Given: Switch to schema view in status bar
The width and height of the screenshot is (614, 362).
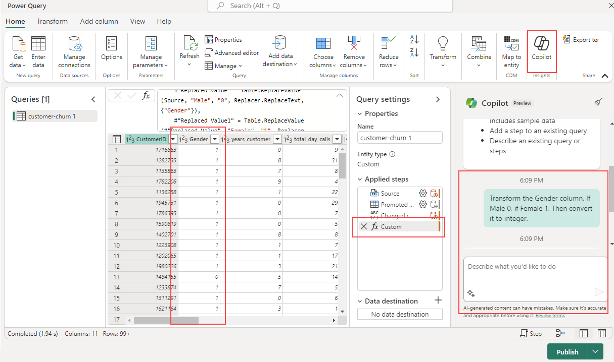Looking at the screenshot, I should pyautogui.click(x=602, y=334).
